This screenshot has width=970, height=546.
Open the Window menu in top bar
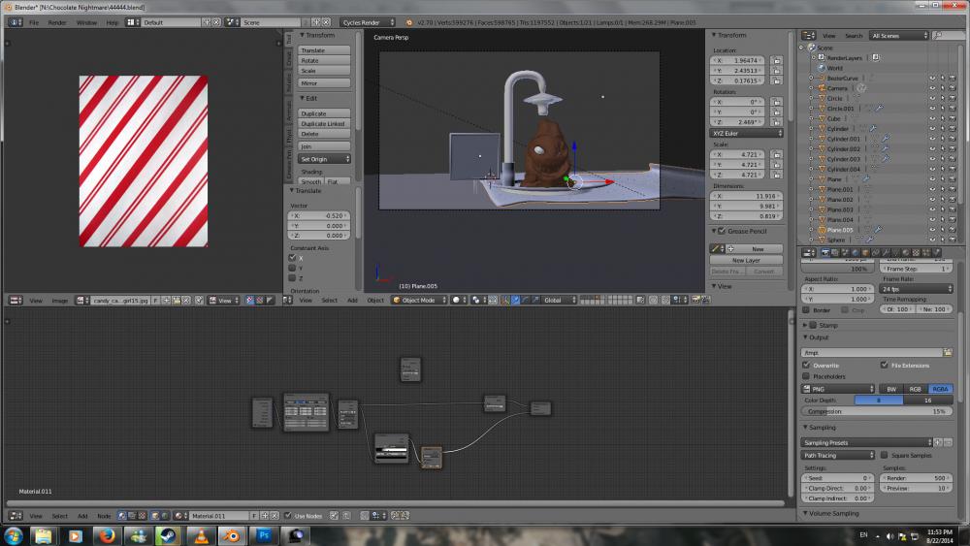[86, 21]
